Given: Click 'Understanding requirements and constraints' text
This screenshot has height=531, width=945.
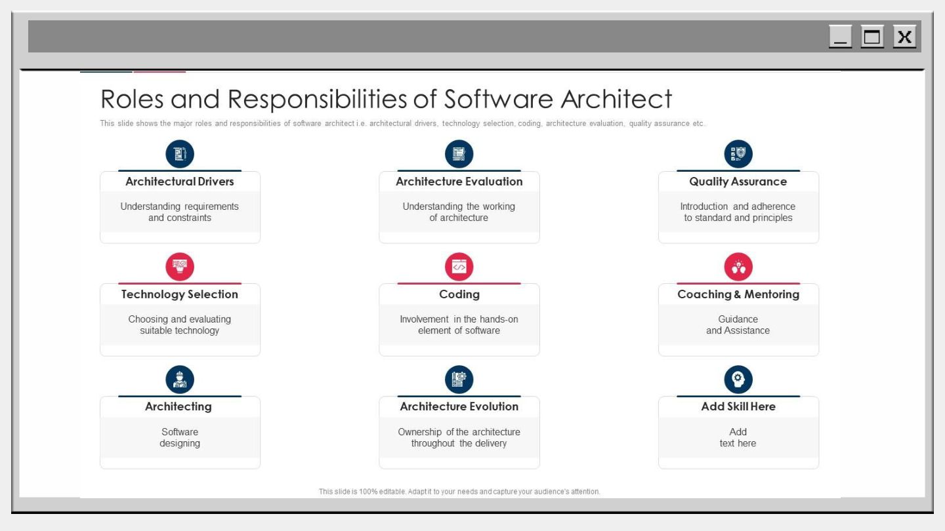Looking at the screenshot, I should 180,212.
